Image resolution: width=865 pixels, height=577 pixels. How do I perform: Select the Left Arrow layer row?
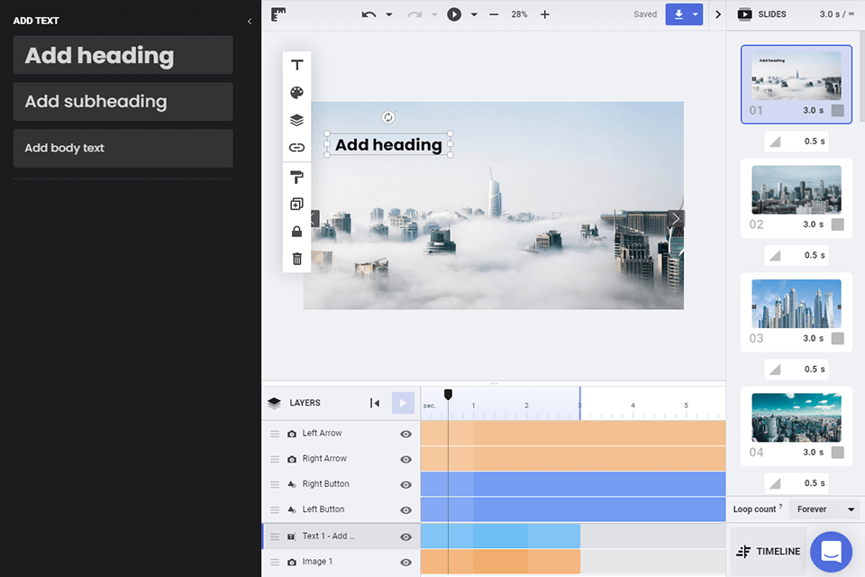(341, 434)
